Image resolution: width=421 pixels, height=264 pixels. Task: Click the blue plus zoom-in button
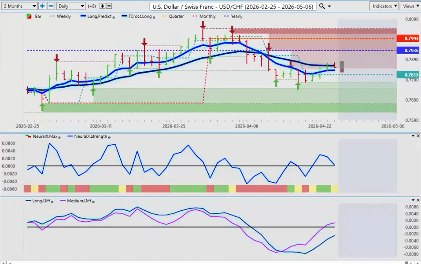42,6
